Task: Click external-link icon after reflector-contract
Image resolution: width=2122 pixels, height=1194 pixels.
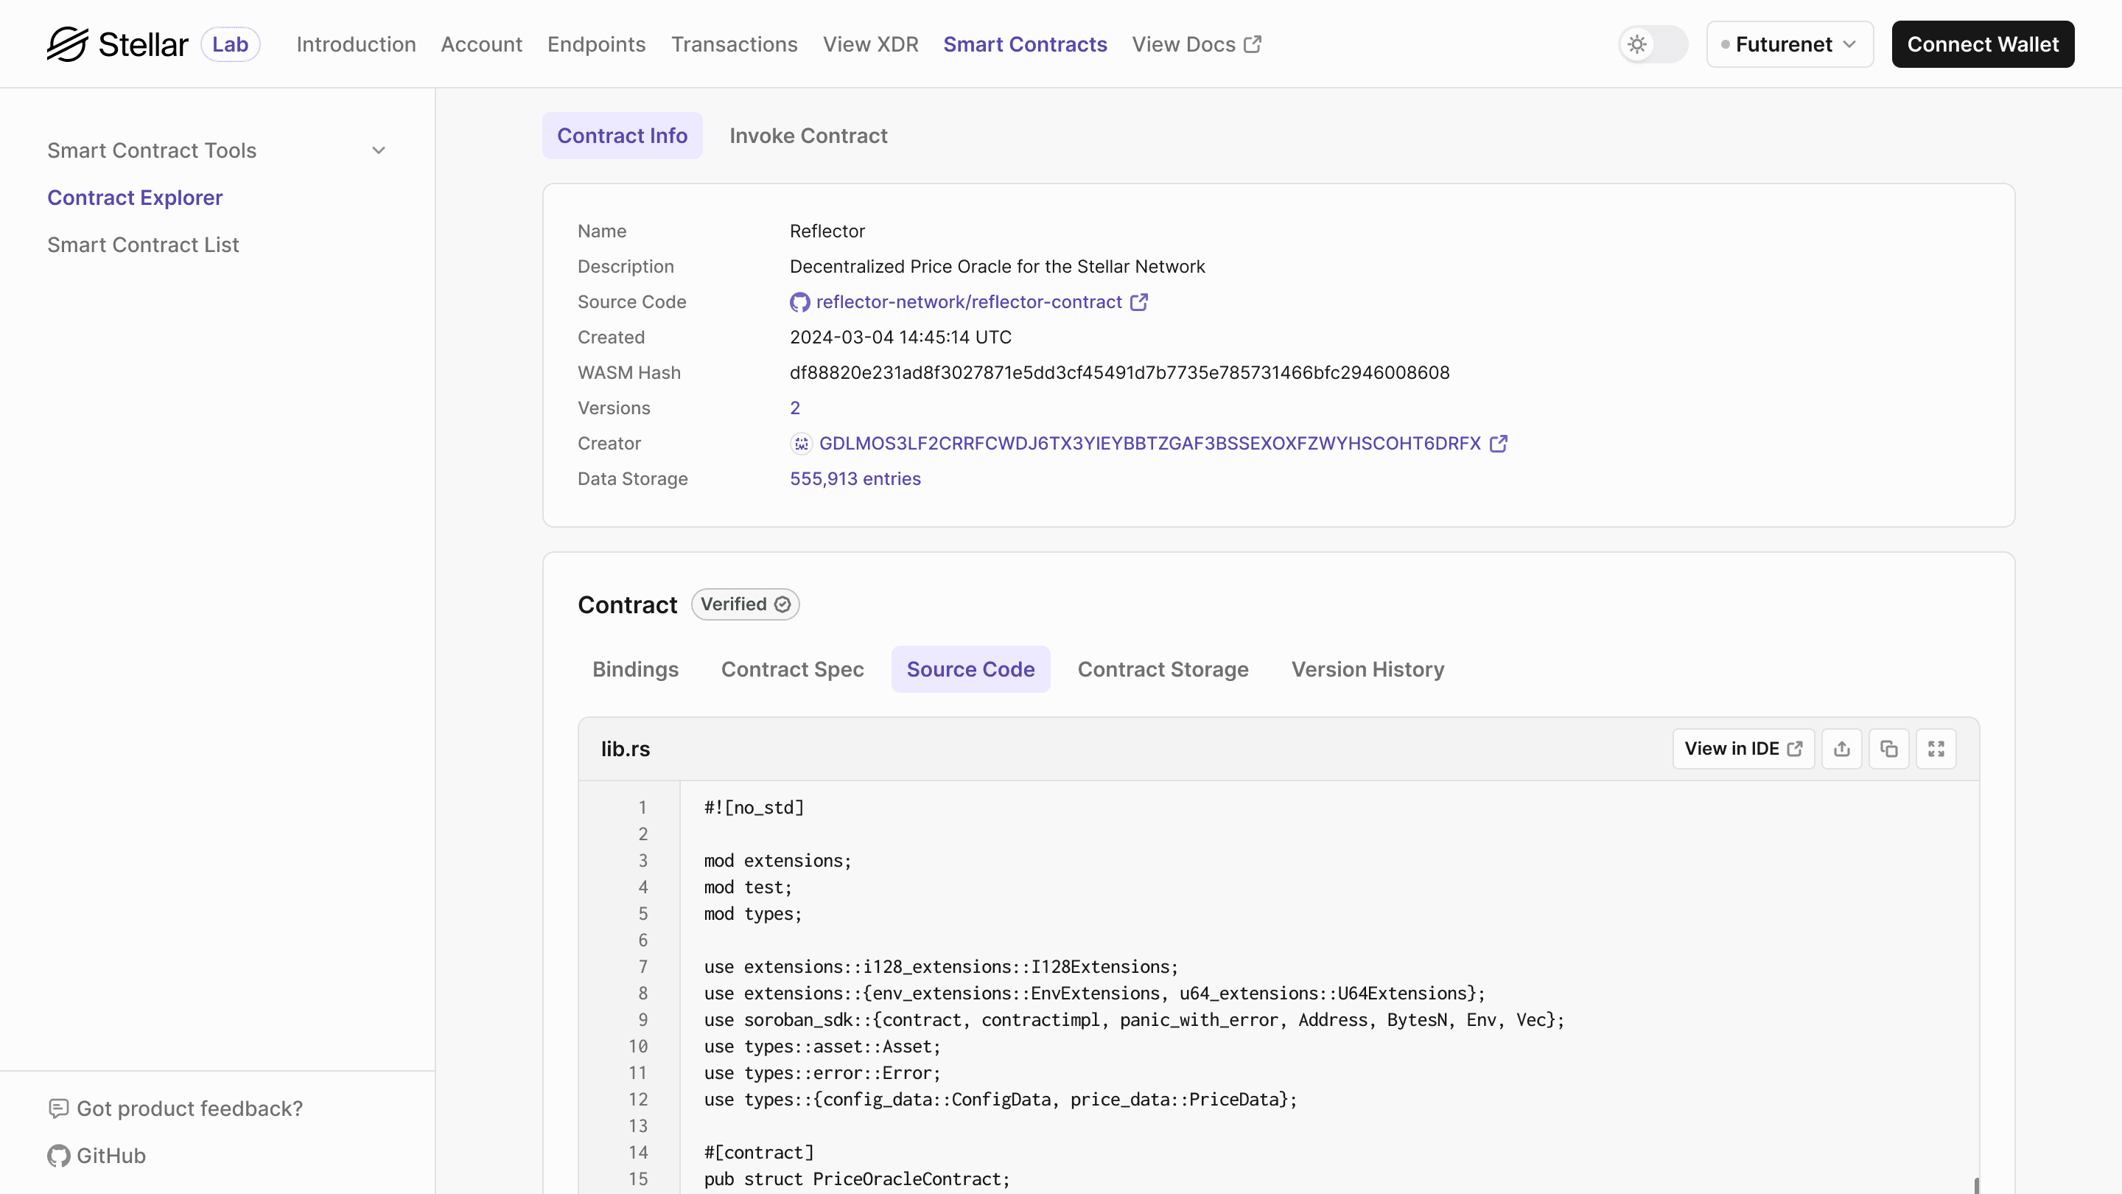Action: (x=1139, y=302)
